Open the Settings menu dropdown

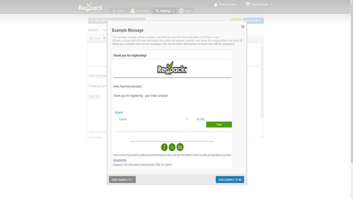(x=165, y=11)
